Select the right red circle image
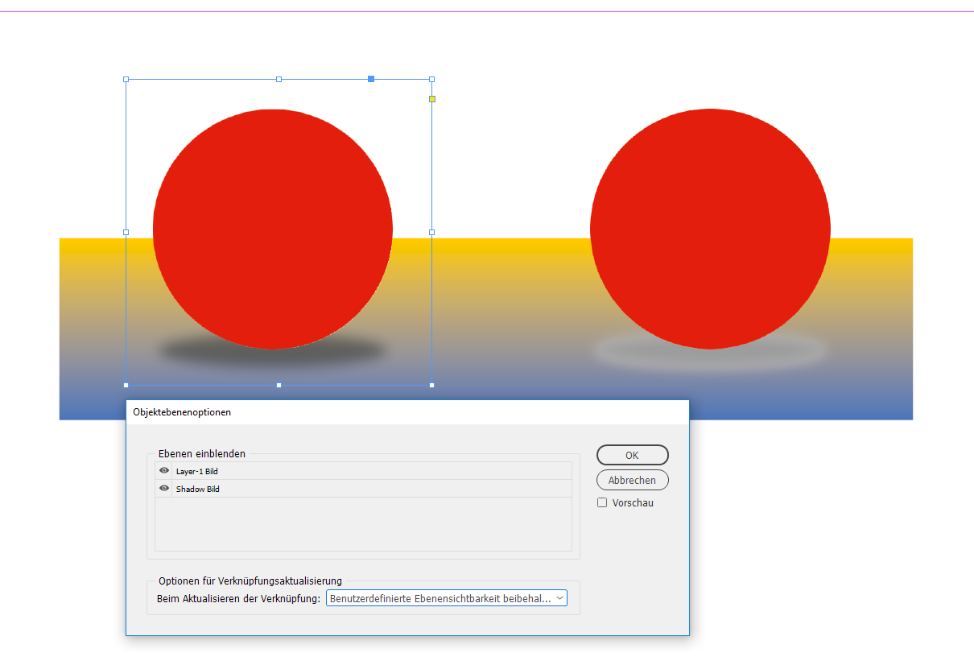The image size is (974, 661). pos(709,228)
